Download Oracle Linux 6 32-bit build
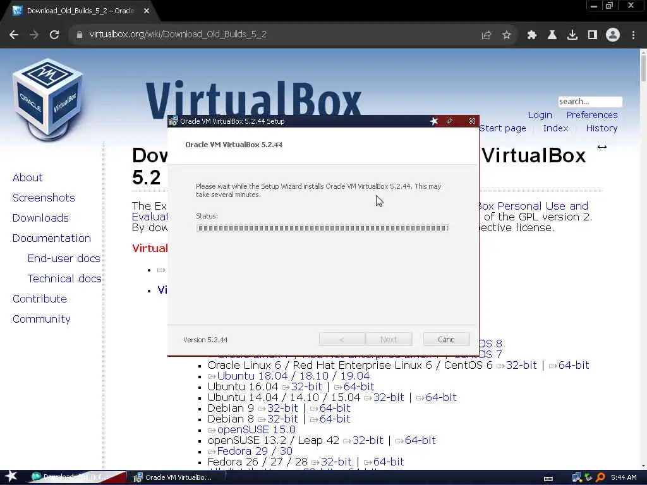This screenshot has width=647, height=485. click(x=521, y=366)
